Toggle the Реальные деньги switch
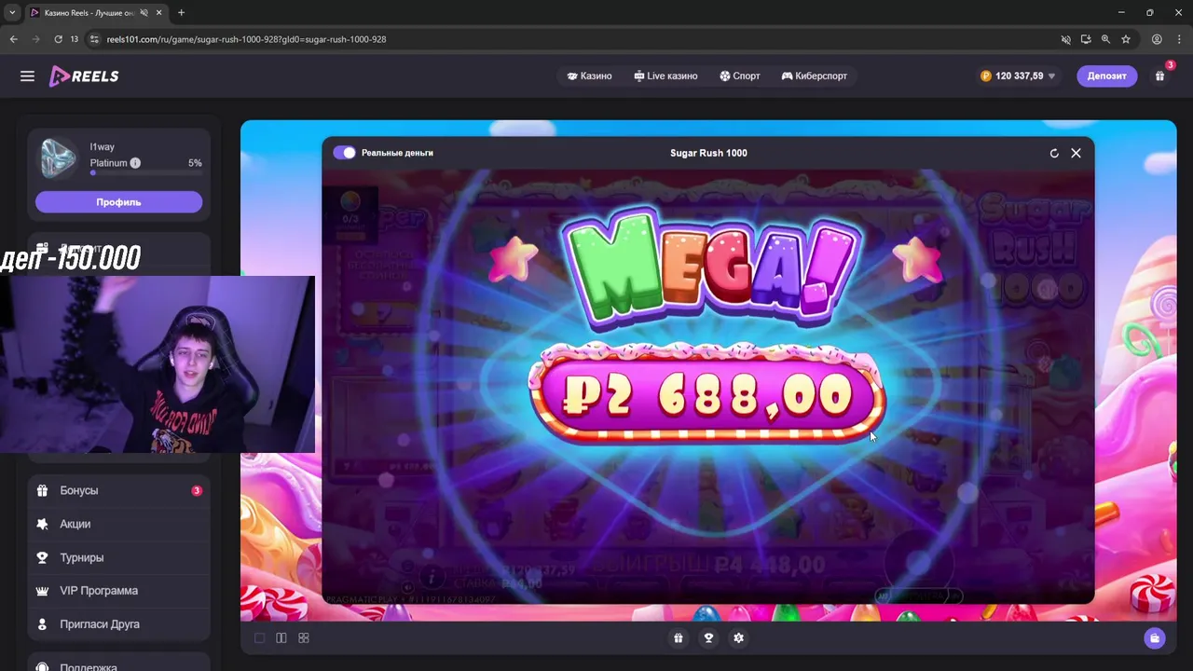This screenshot has width=1193, height=671. click(x=345, y=153)
